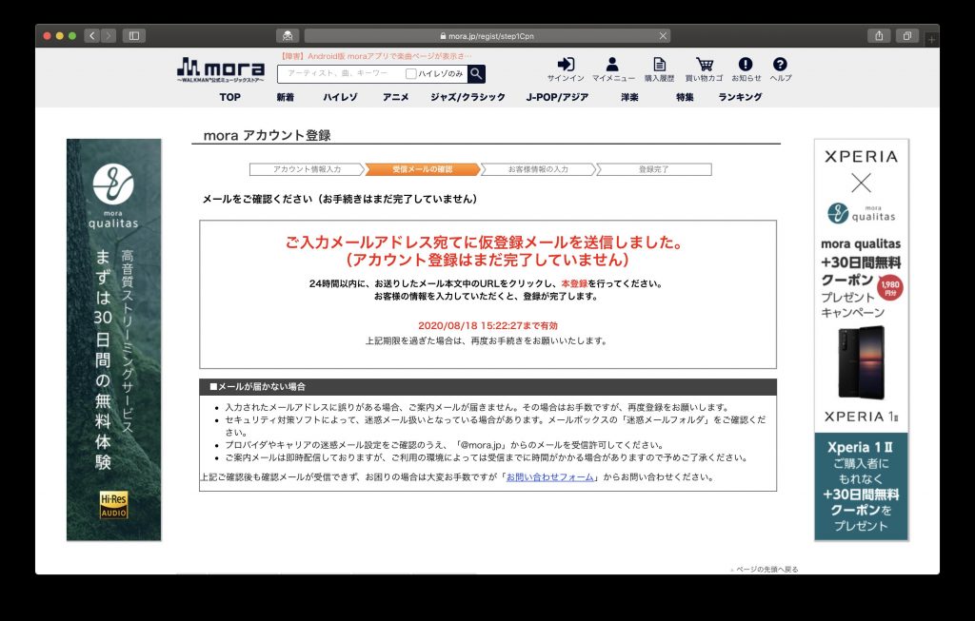The image size is (975, 621).
Task: Click the 登録完了 step
Action: coord(653,169)
